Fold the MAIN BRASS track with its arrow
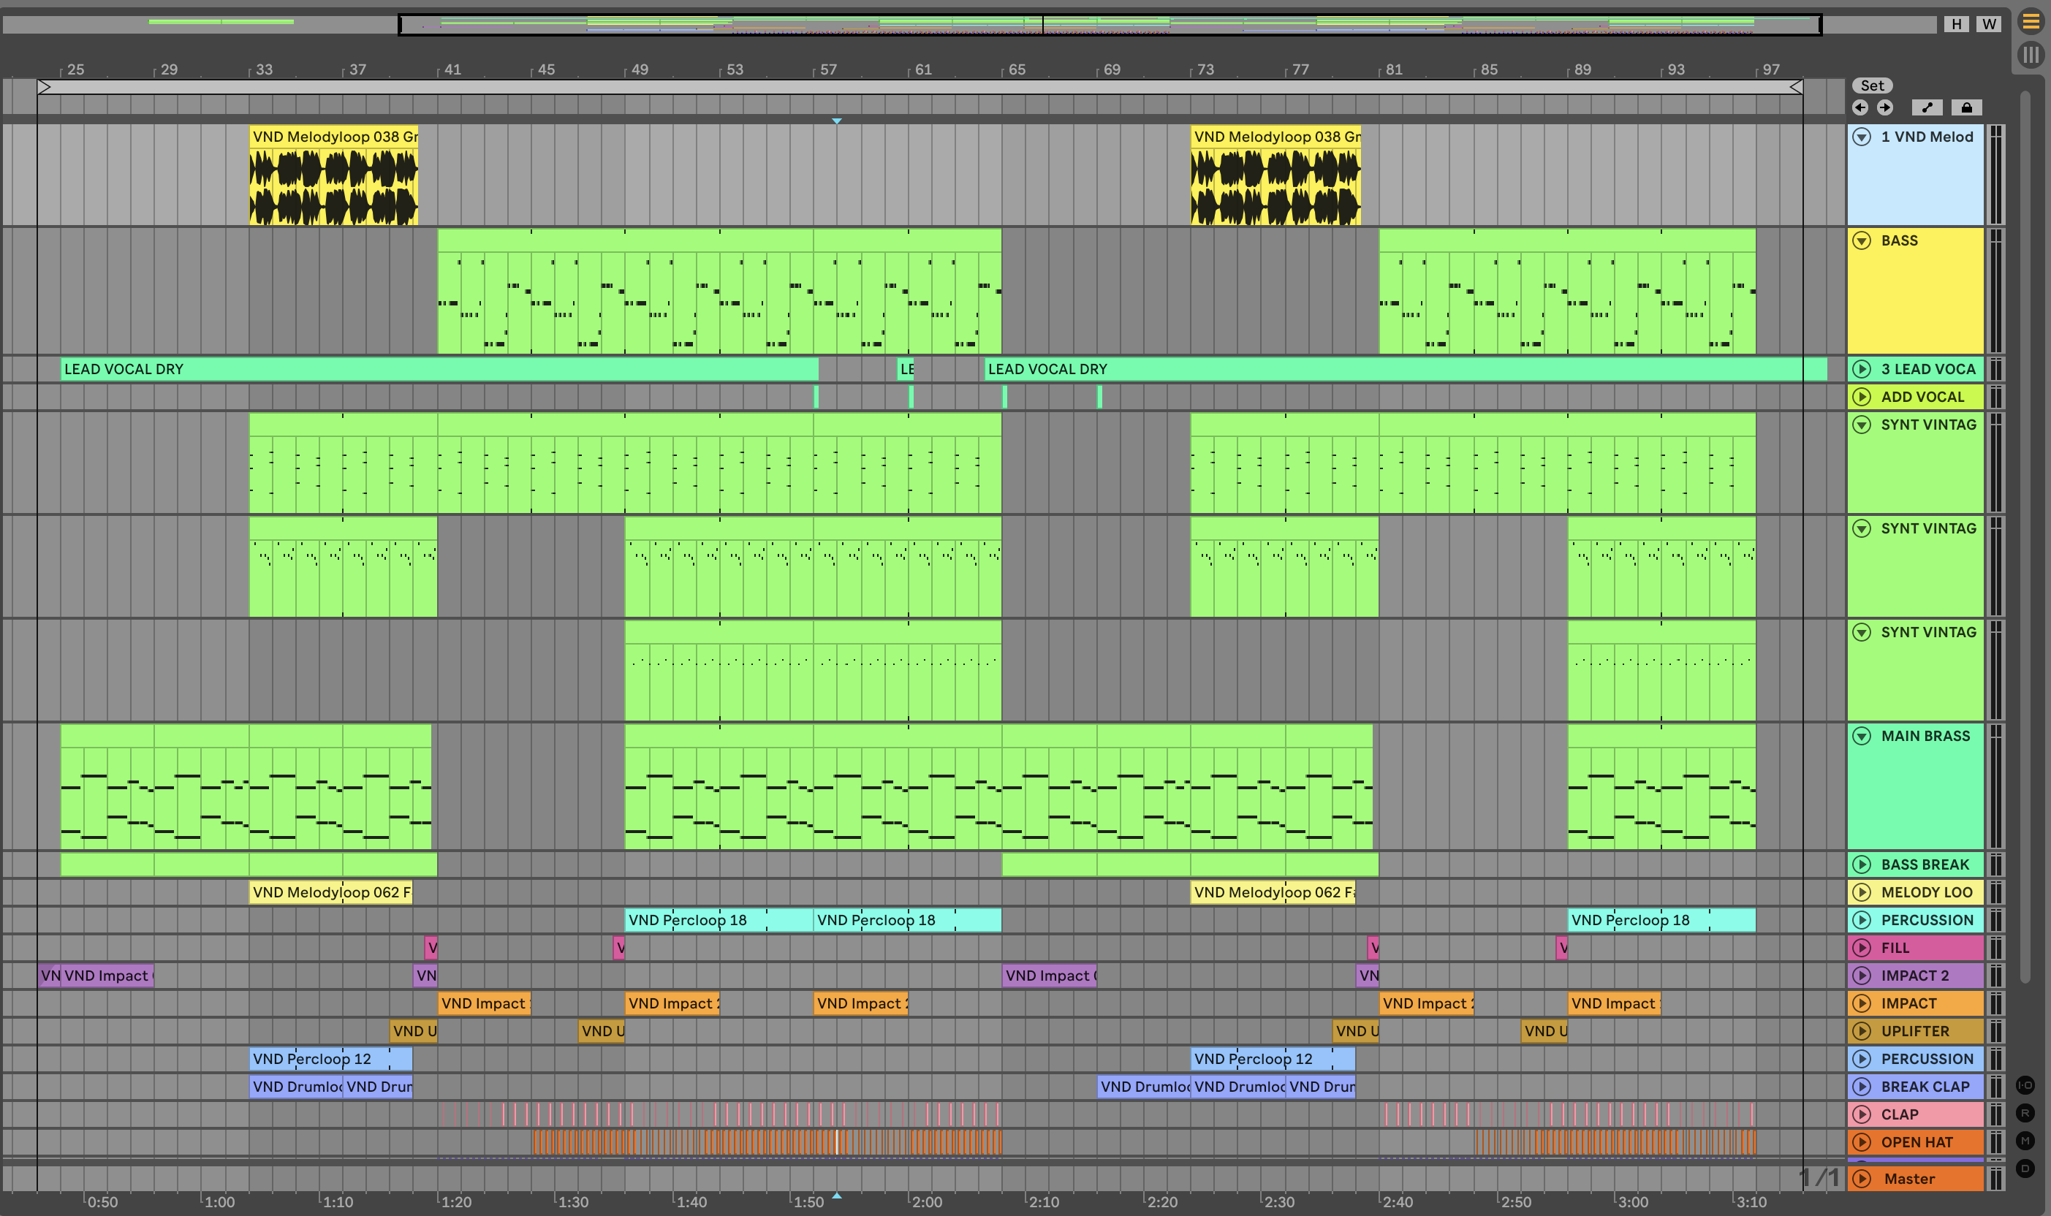The image size is (2051, 1216). click(x=1862, y=736)
